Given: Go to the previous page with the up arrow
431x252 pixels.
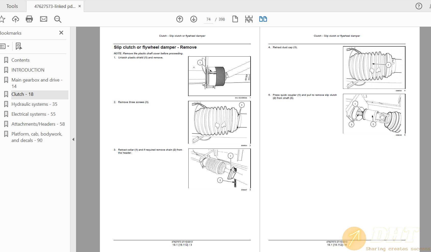Looking at the screenshot, I should point(180,19).
